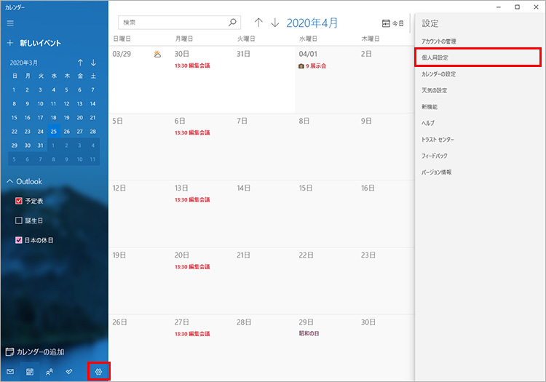Click カレンダーの追加 to add calendar
Image resolution: width=546 pixels, height=382 pixels.
[35, 351]
